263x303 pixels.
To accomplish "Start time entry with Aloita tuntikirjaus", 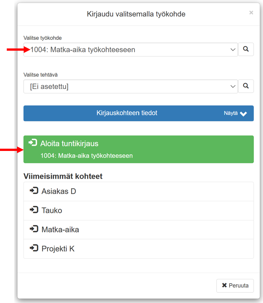I will 139,149.
